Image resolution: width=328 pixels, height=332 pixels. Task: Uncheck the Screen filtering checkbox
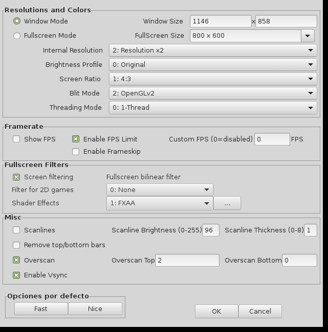pos(16,177)
